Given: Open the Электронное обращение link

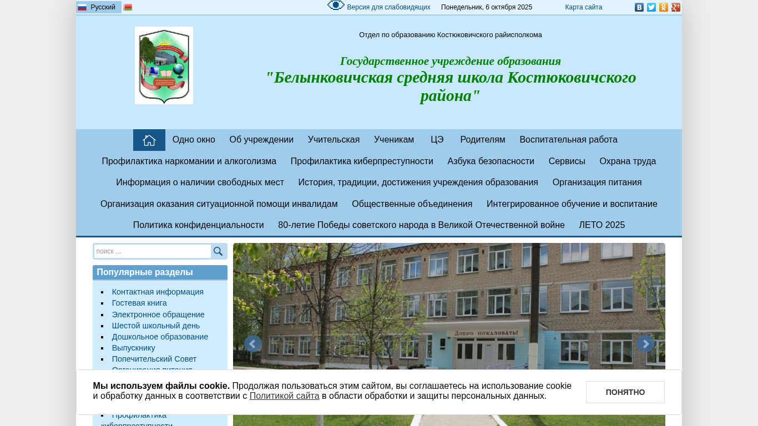Looking at the screenshot, I should point(158,315).
